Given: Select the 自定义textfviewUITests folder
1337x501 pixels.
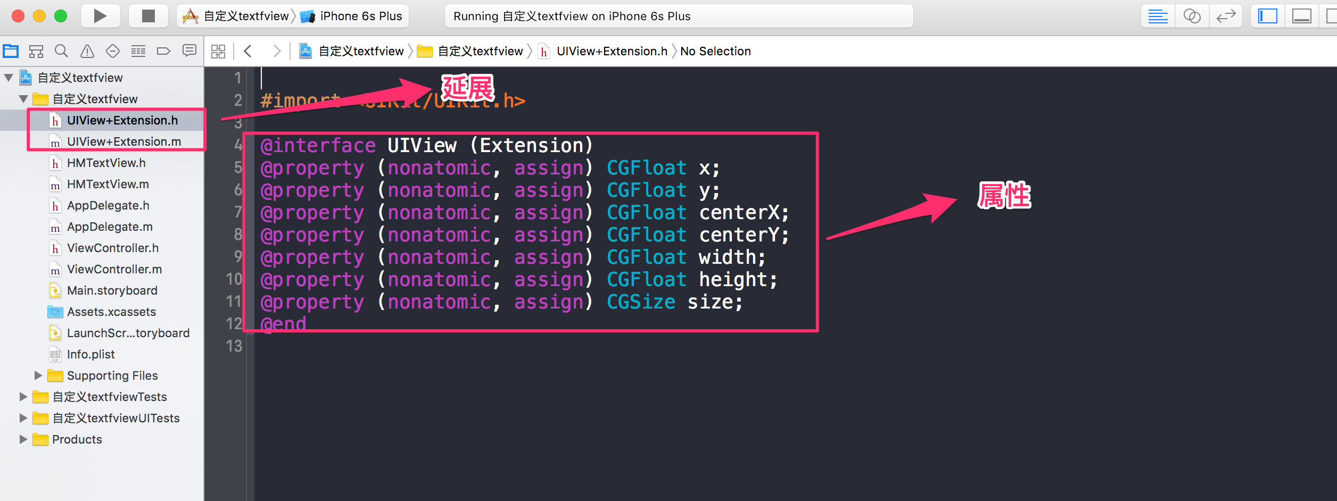Looking at the screenshot, I should (x=115, y=418).
